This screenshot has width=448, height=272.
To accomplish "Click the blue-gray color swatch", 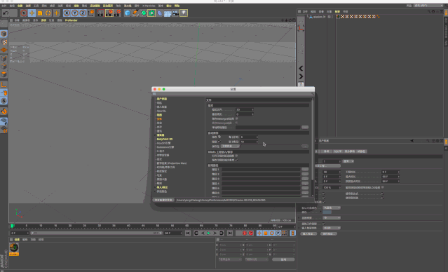I will [327, 212].
